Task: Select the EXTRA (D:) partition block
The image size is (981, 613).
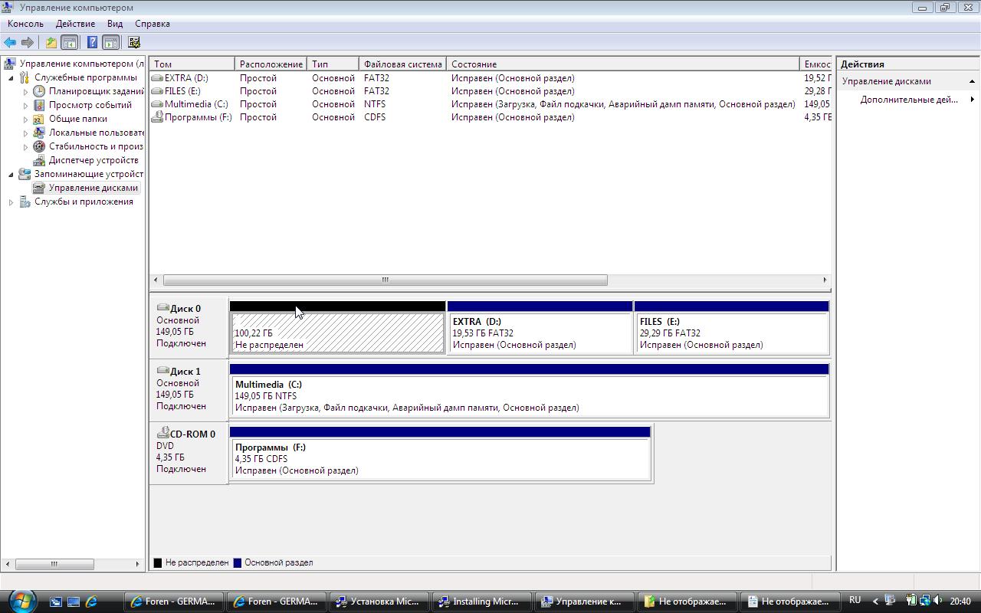Action: point(540,333)
